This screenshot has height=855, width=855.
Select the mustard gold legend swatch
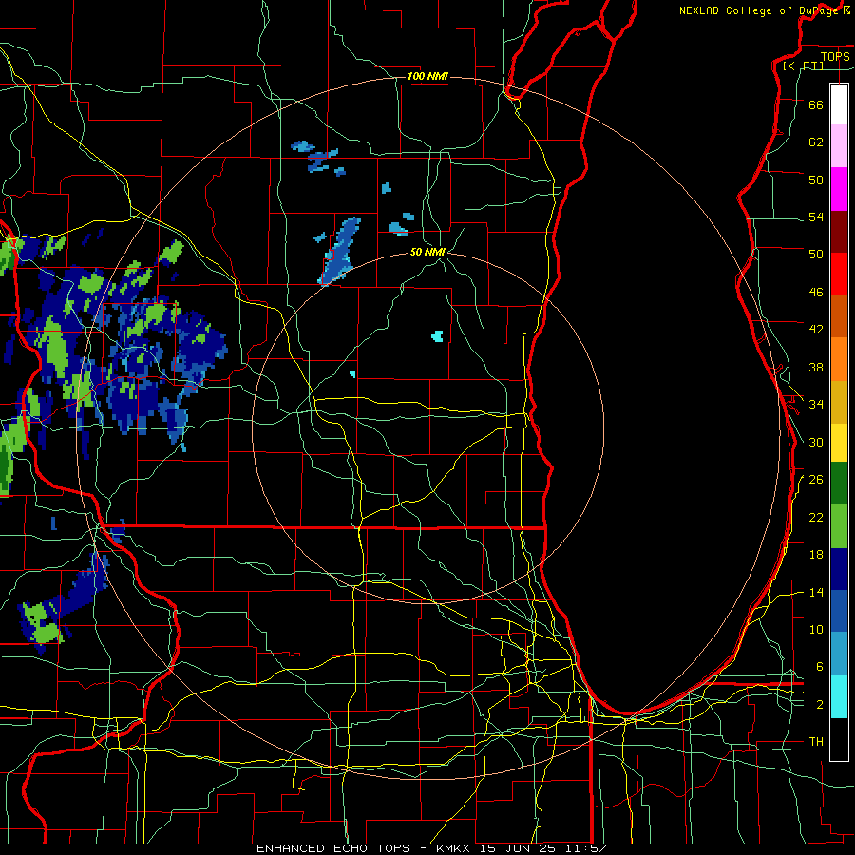(x=839, y=402)
